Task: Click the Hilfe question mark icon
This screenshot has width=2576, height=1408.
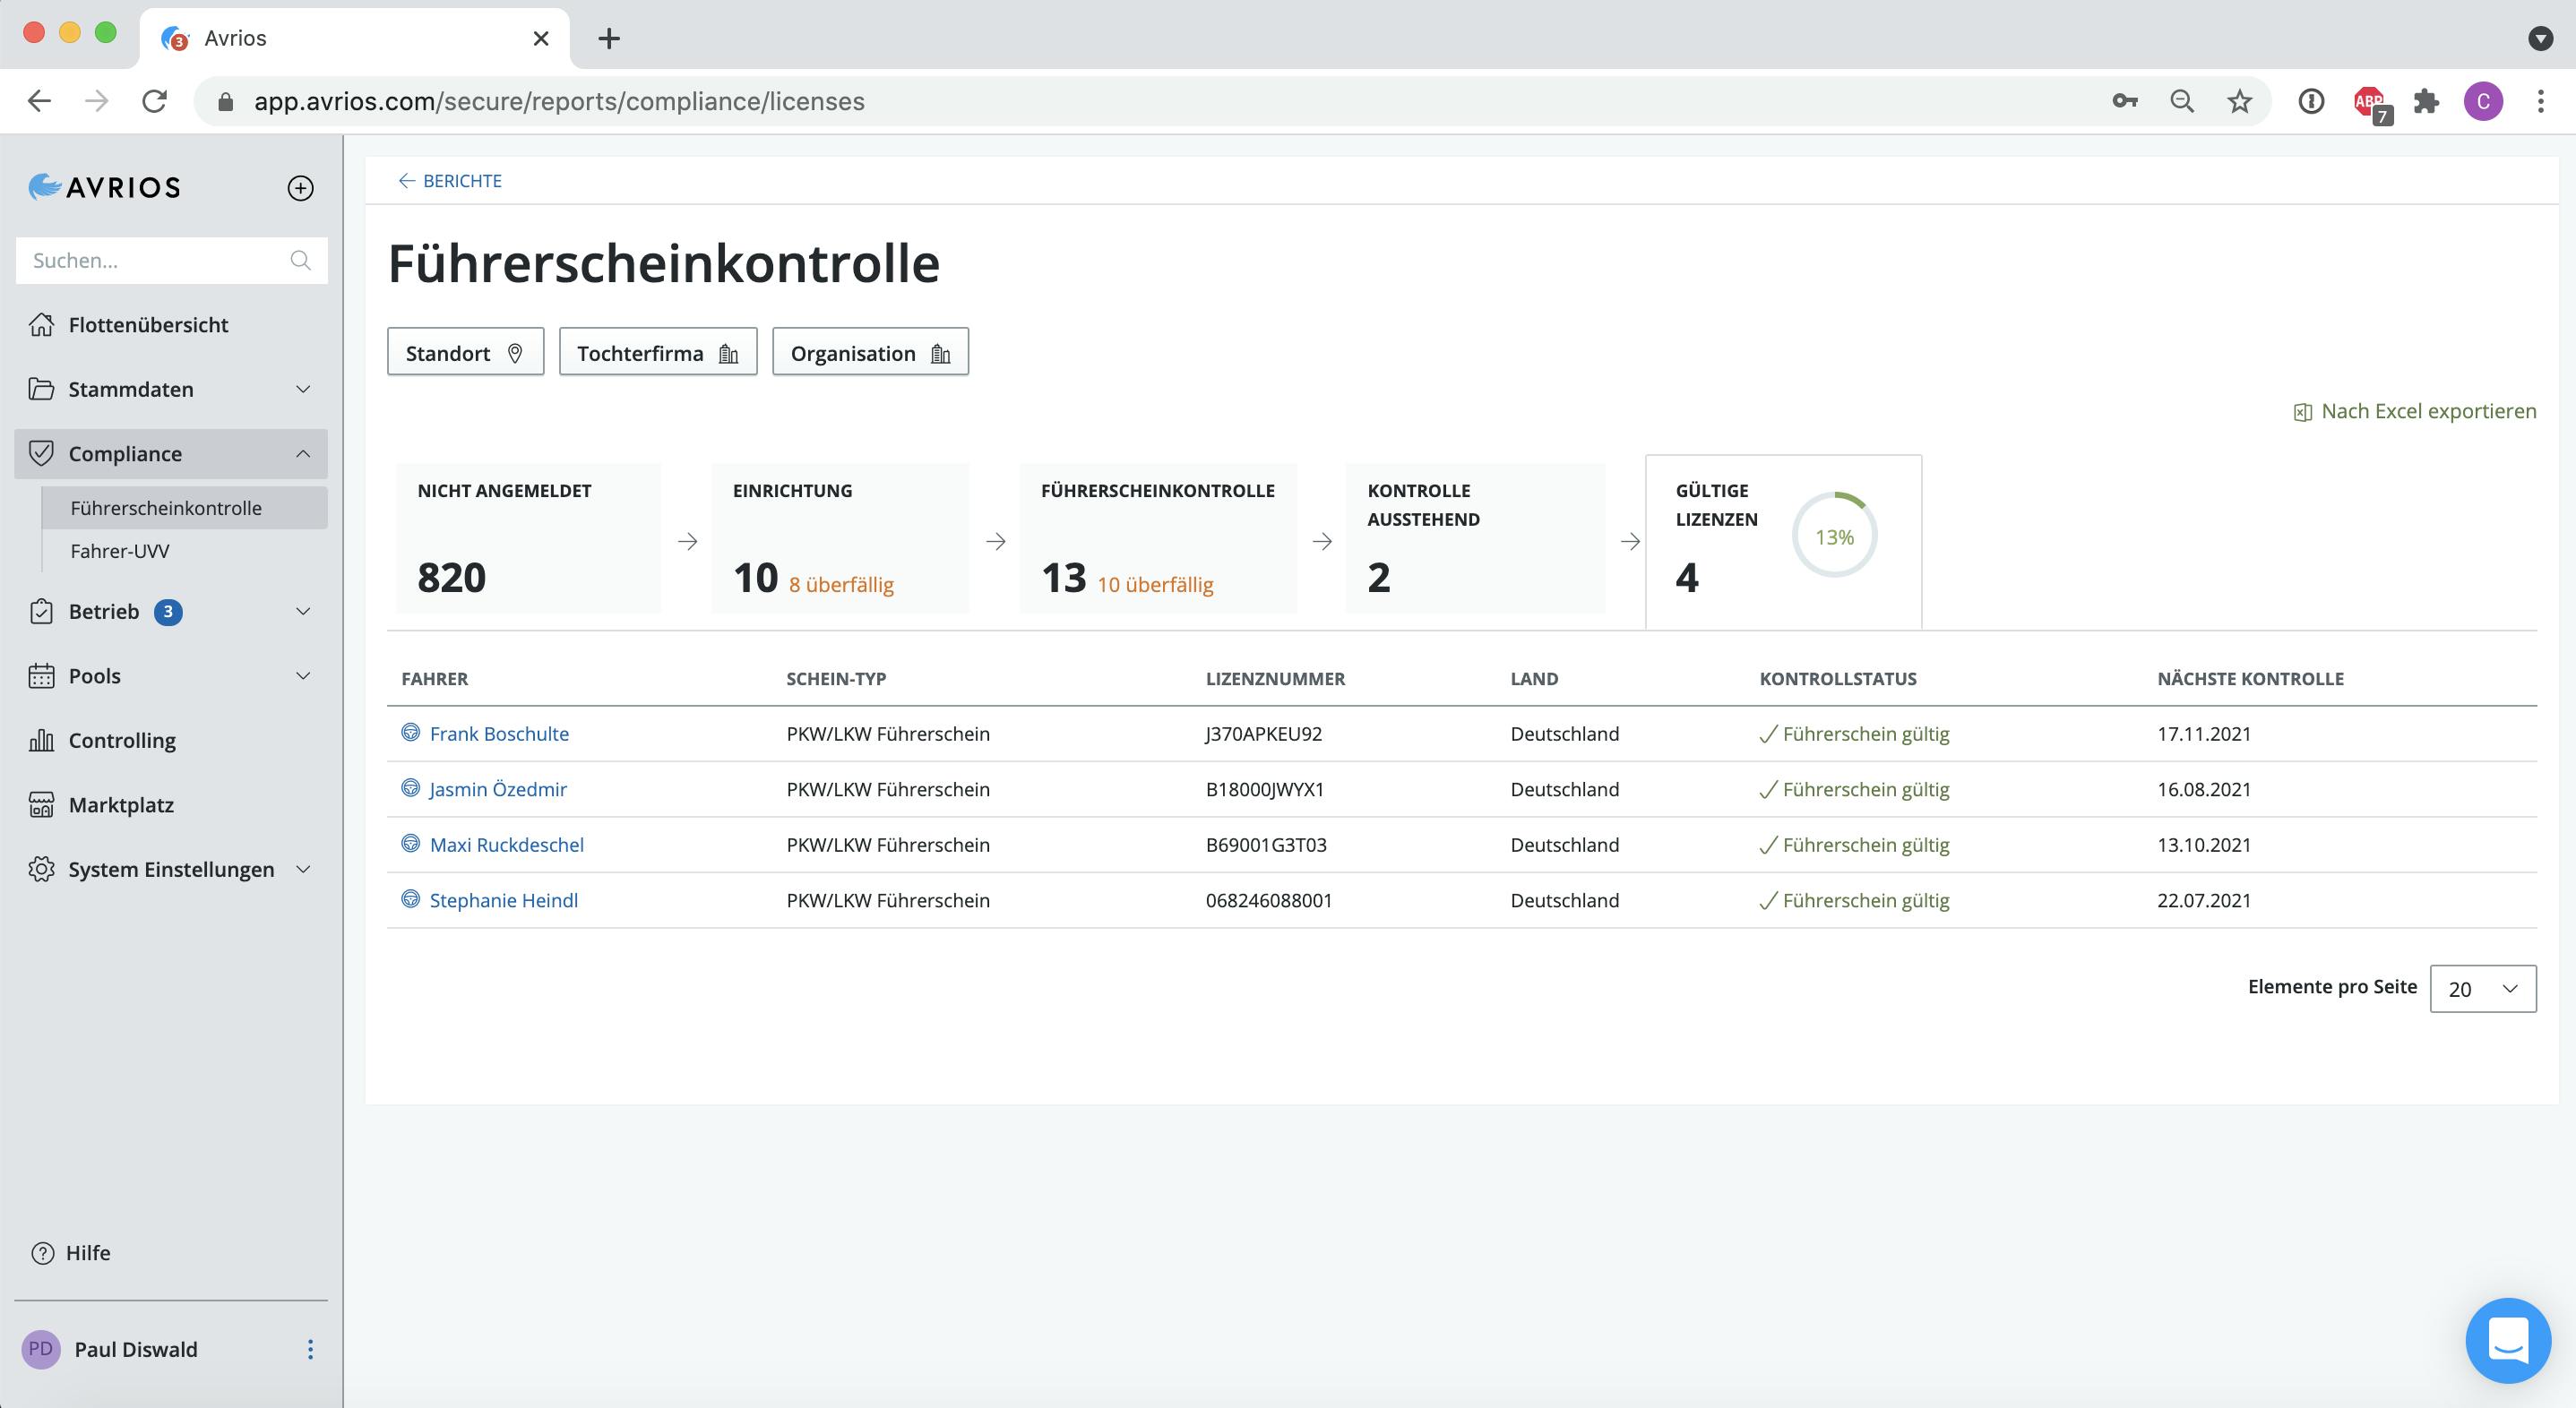Action: [43, 1253]
